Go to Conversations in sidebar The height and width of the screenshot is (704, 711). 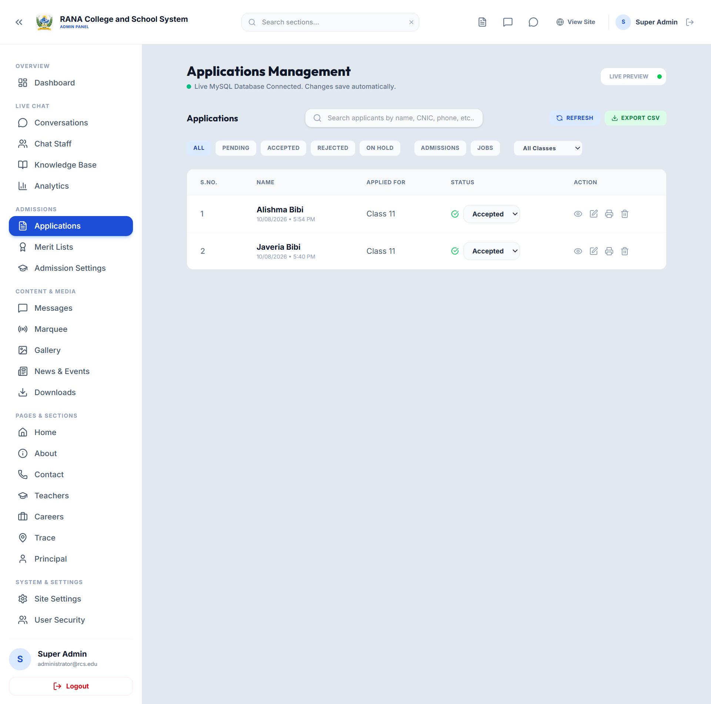point(71,123)
